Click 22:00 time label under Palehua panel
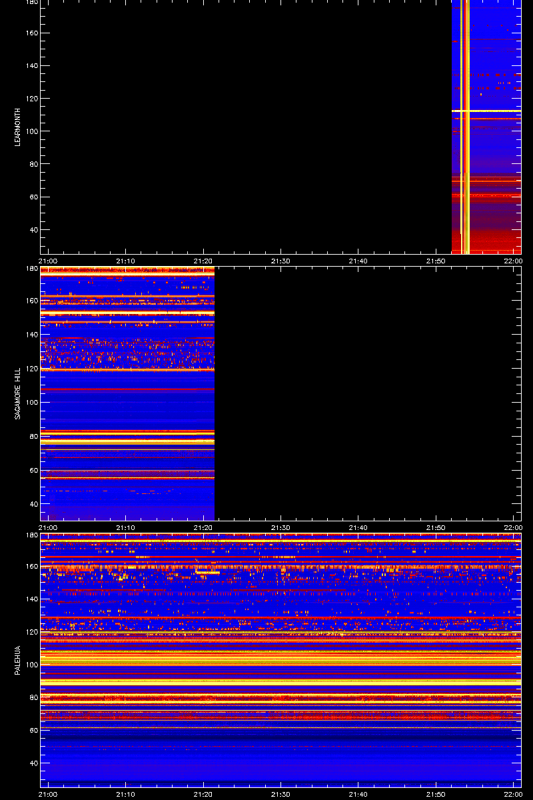The height and width of the screenshot is (800, 533). [513, 794]
